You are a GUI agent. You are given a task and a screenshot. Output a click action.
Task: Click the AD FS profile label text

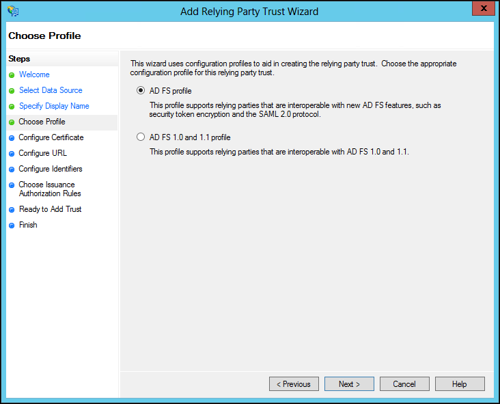coord(170,91)
